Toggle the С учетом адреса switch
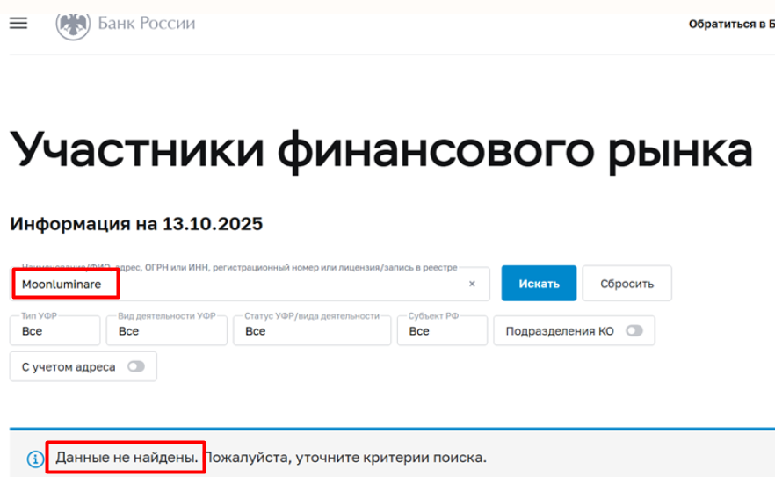The height and width of the screenshot is (477, 775). (x=136, y=367)
